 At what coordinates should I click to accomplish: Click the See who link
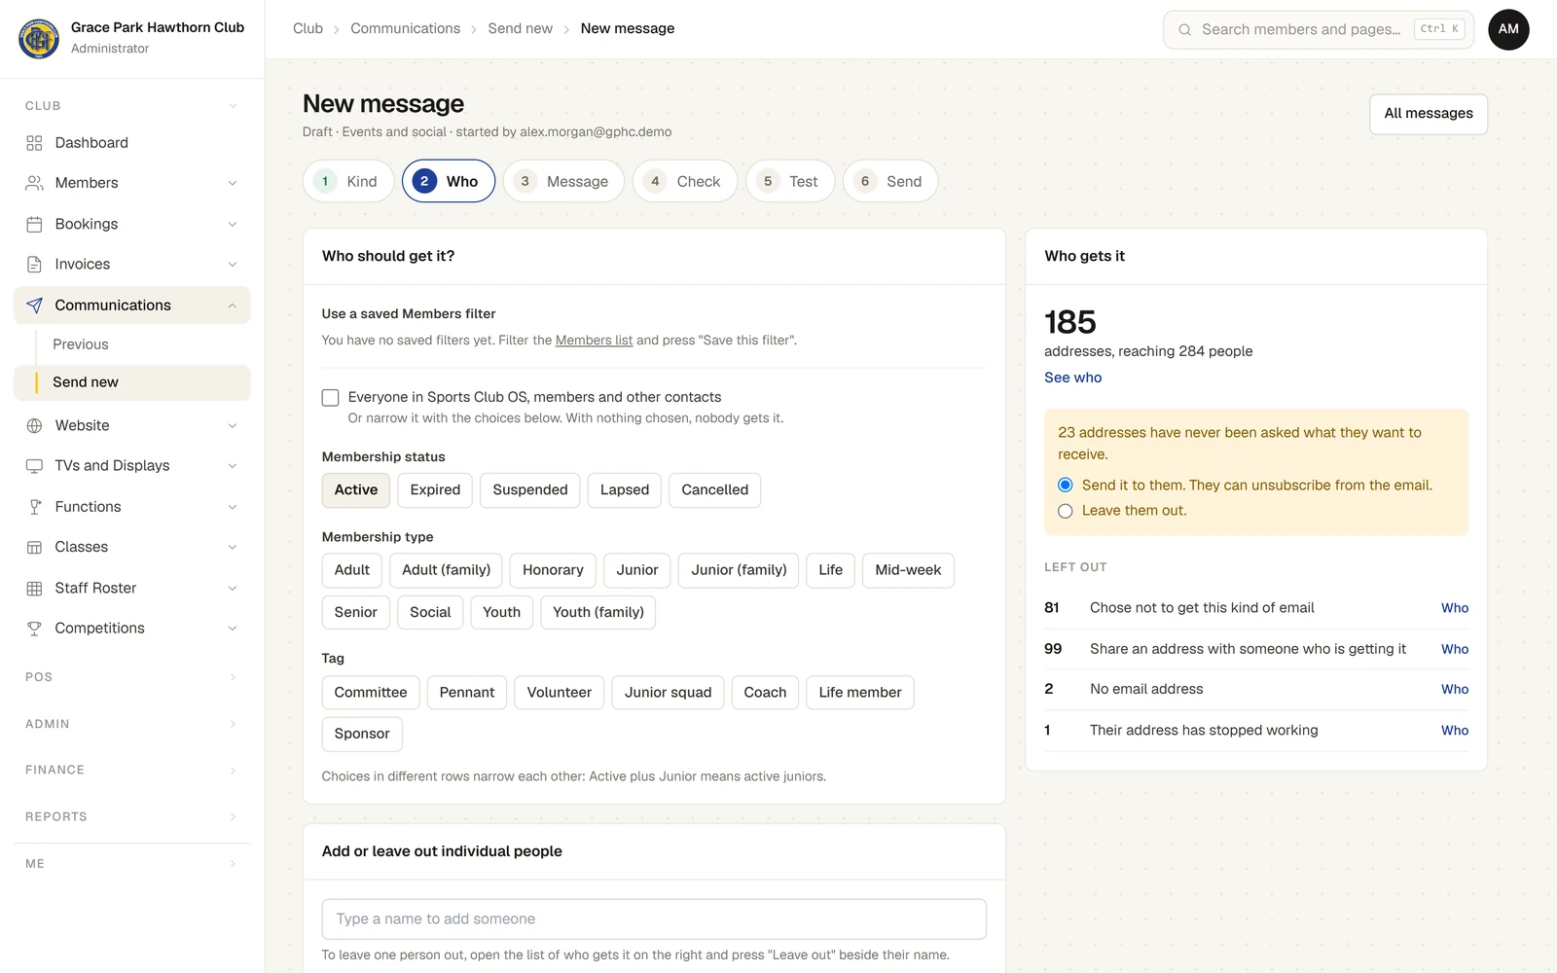[x=1073, y=378]
